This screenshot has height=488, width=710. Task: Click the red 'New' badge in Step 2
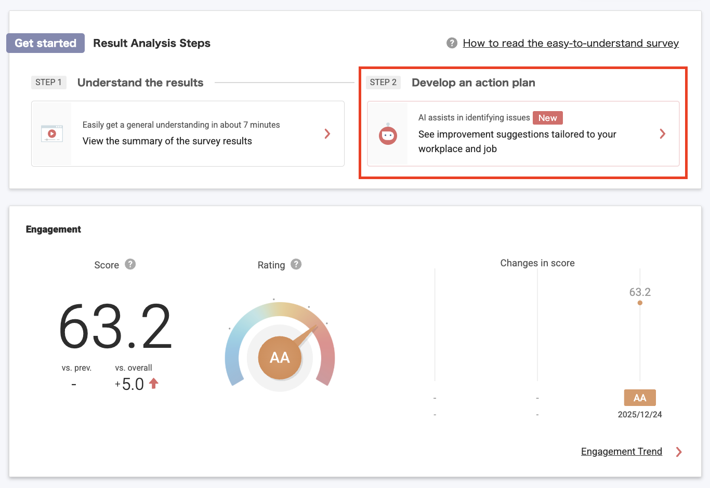[x=547, y=118]
